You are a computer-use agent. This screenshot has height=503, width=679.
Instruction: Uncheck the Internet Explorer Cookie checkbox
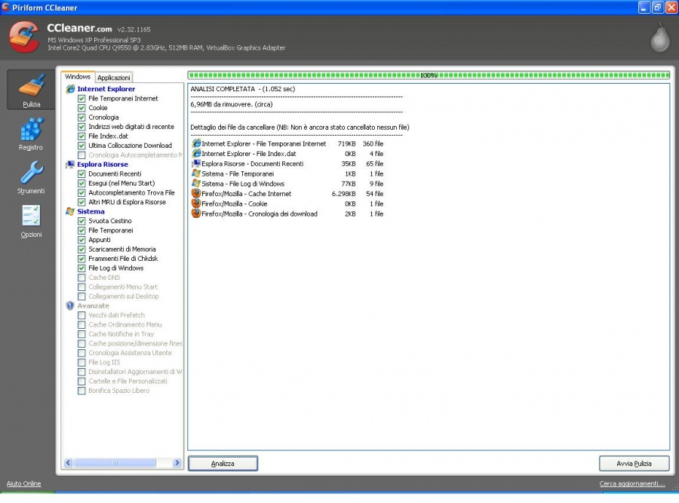(81, 108)
